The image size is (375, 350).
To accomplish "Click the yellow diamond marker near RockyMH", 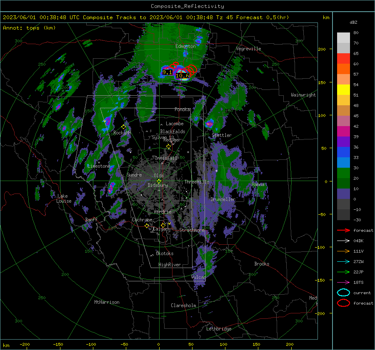I will 123,127.
